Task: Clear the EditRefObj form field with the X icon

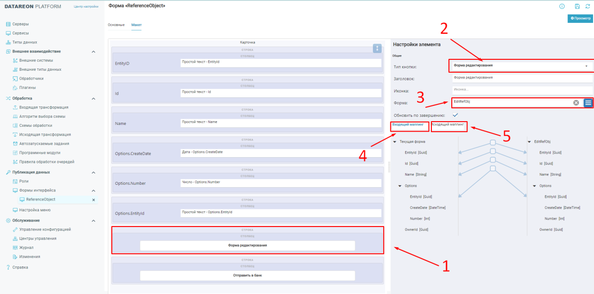Action: 576,103
